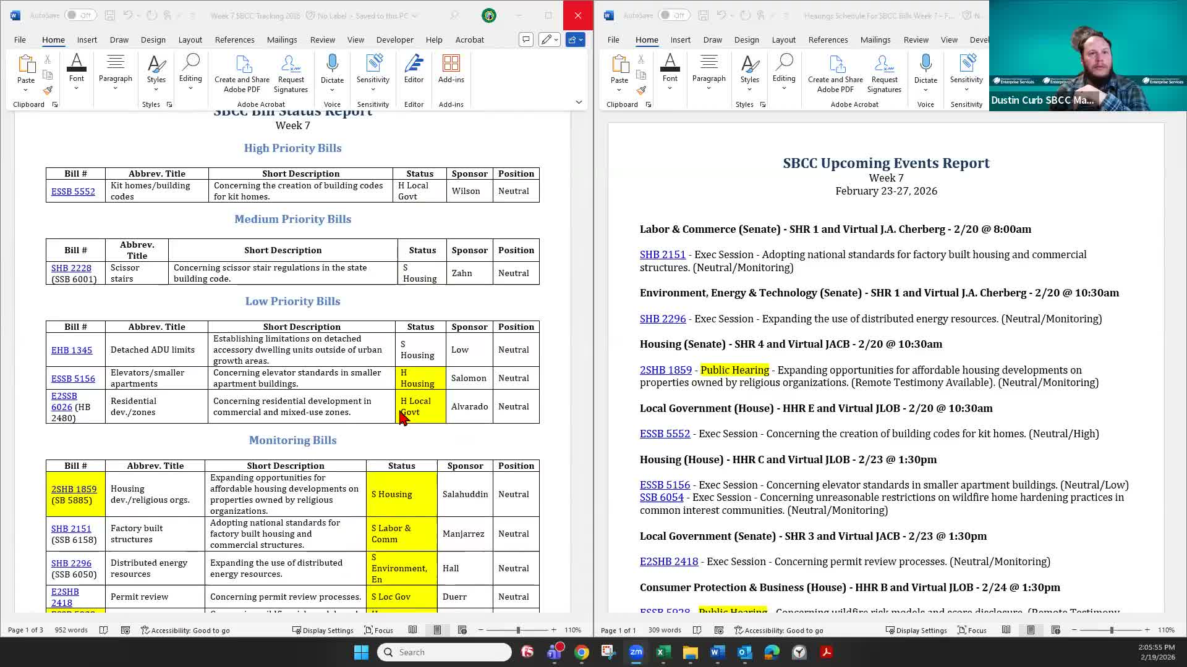Viewport: 1187px width, 667px height.
Task: Toggle AutoSave switch in right Word window
Action: 673,15
